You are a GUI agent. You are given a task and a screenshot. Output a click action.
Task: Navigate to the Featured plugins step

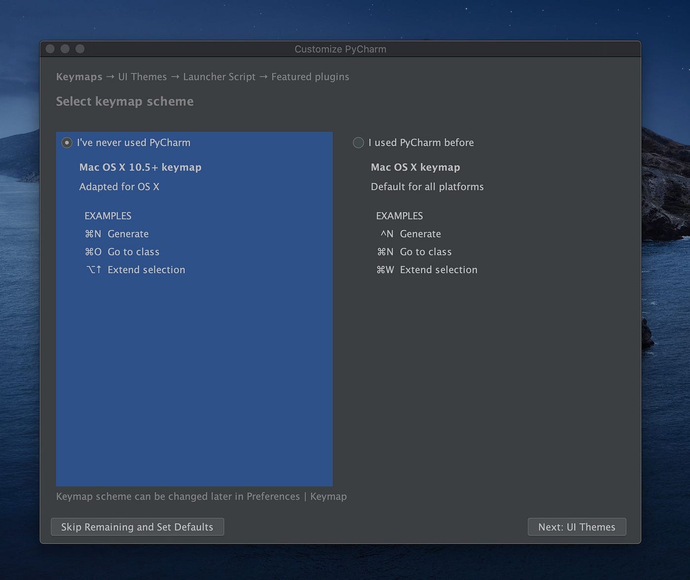[310, 77]
